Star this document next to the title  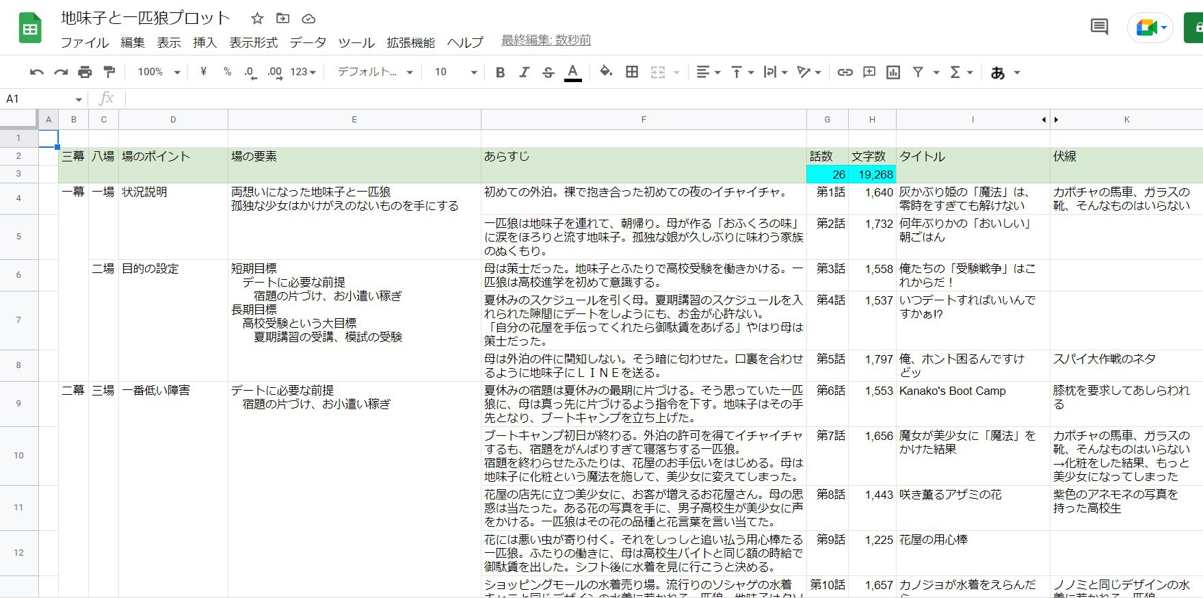[257, 18]
